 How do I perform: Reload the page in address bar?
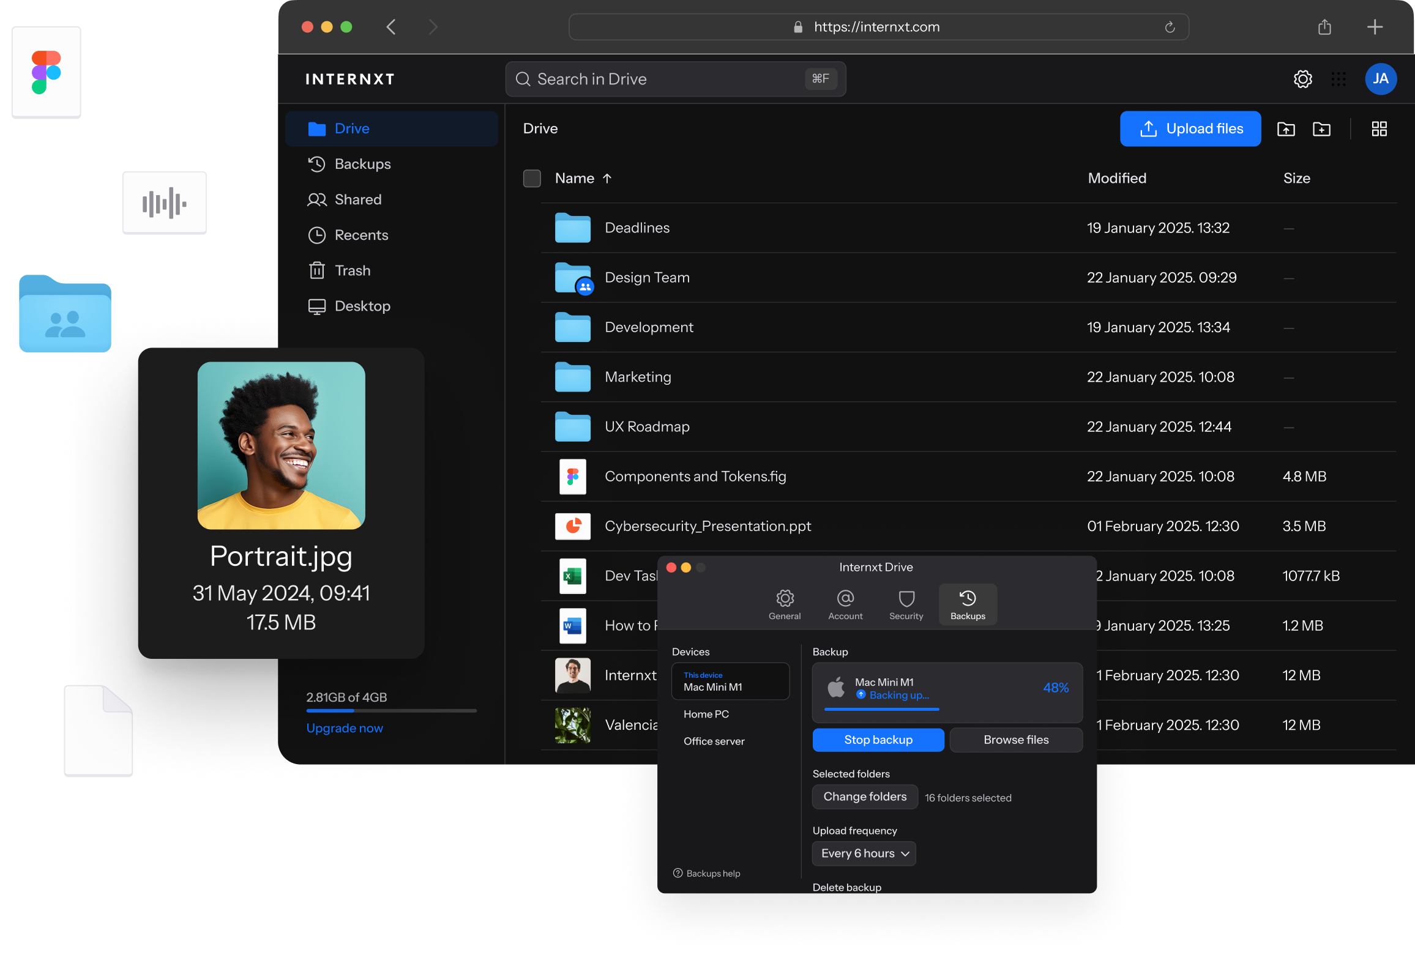[x=1170, y=27]
